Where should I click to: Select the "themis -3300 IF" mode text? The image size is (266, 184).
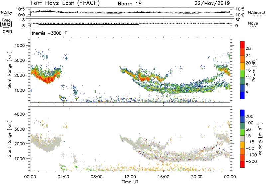49,33
